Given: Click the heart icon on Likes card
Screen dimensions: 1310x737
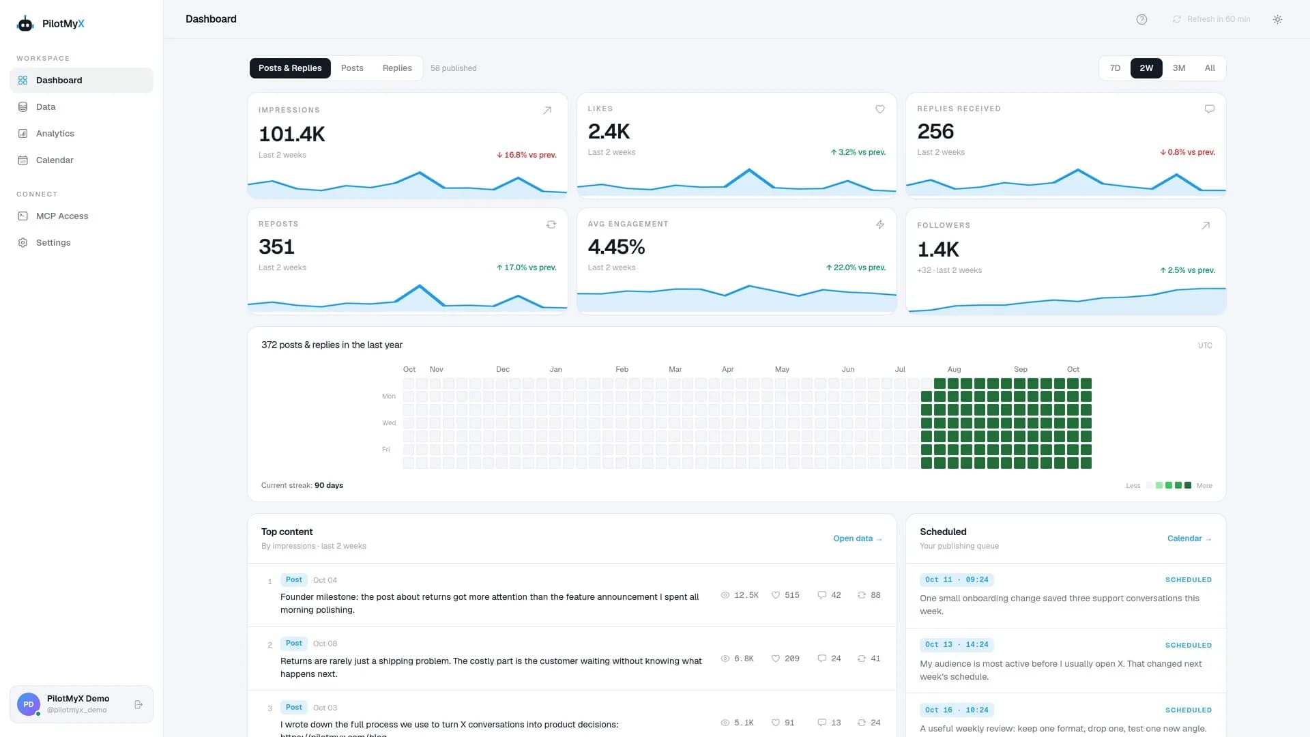Looking at the screenshot, I should (880, 109).
